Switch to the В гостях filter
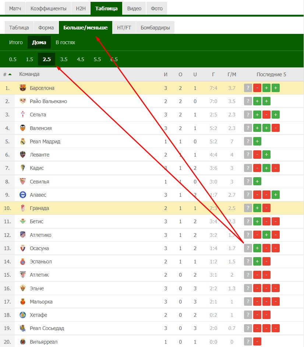The width and height of the screenshot is (304, 347). (x=65, y=42)
